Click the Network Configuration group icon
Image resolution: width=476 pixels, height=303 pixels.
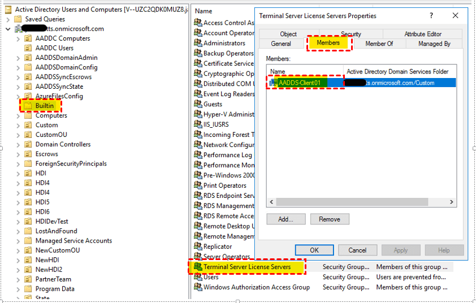[x=198, y=144]
